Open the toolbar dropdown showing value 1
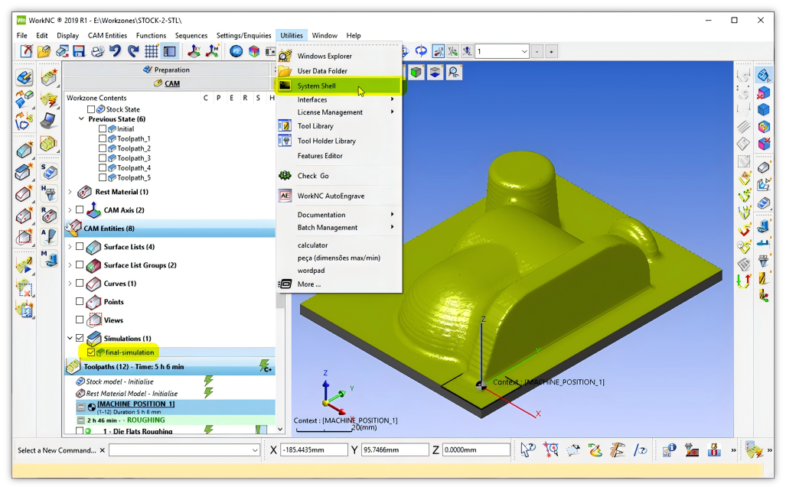The height and width of the screenshot is (490, 786). click(524, 51)
